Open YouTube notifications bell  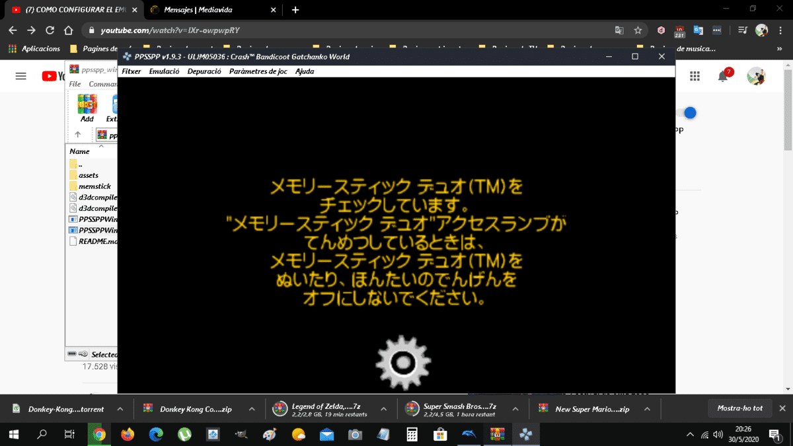point(724,75)
